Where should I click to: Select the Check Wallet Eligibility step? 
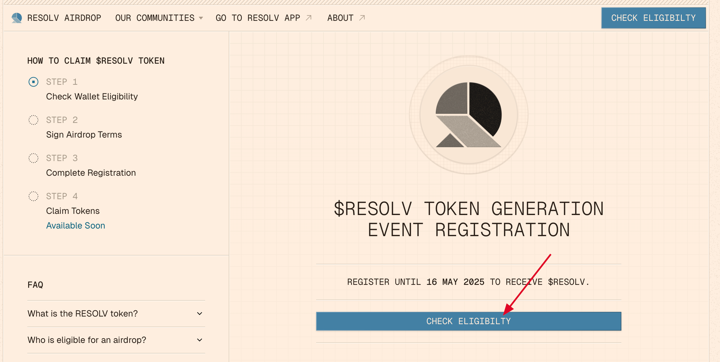pos(92,97)
